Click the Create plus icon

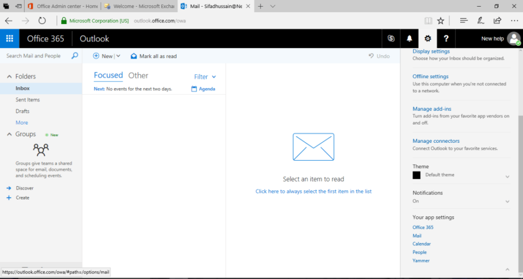click(9, 198)
